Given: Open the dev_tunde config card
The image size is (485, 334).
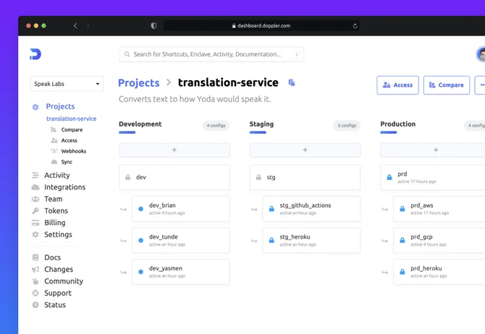Looking at the screenshot, I should point(181,241).
